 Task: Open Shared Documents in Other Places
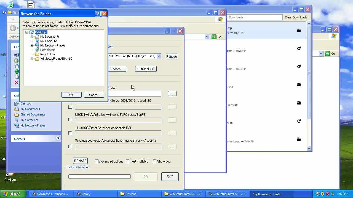33,114
